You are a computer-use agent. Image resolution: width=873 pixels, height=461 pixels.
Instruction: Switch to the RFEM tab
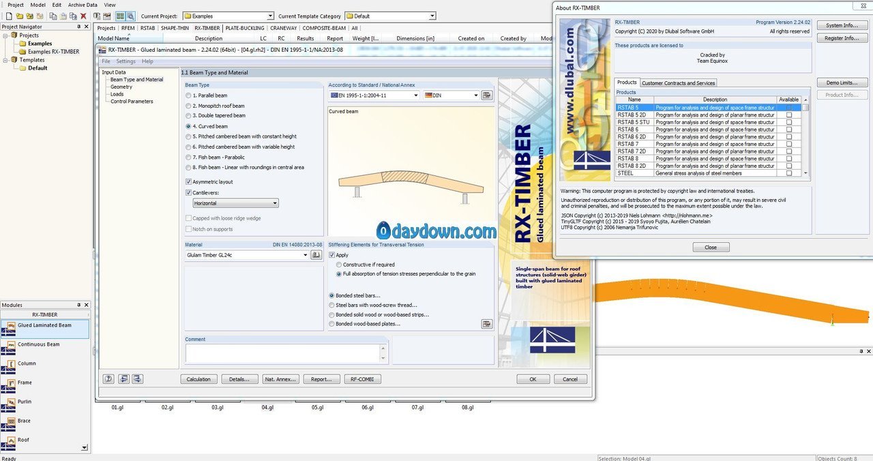(128, 28)
